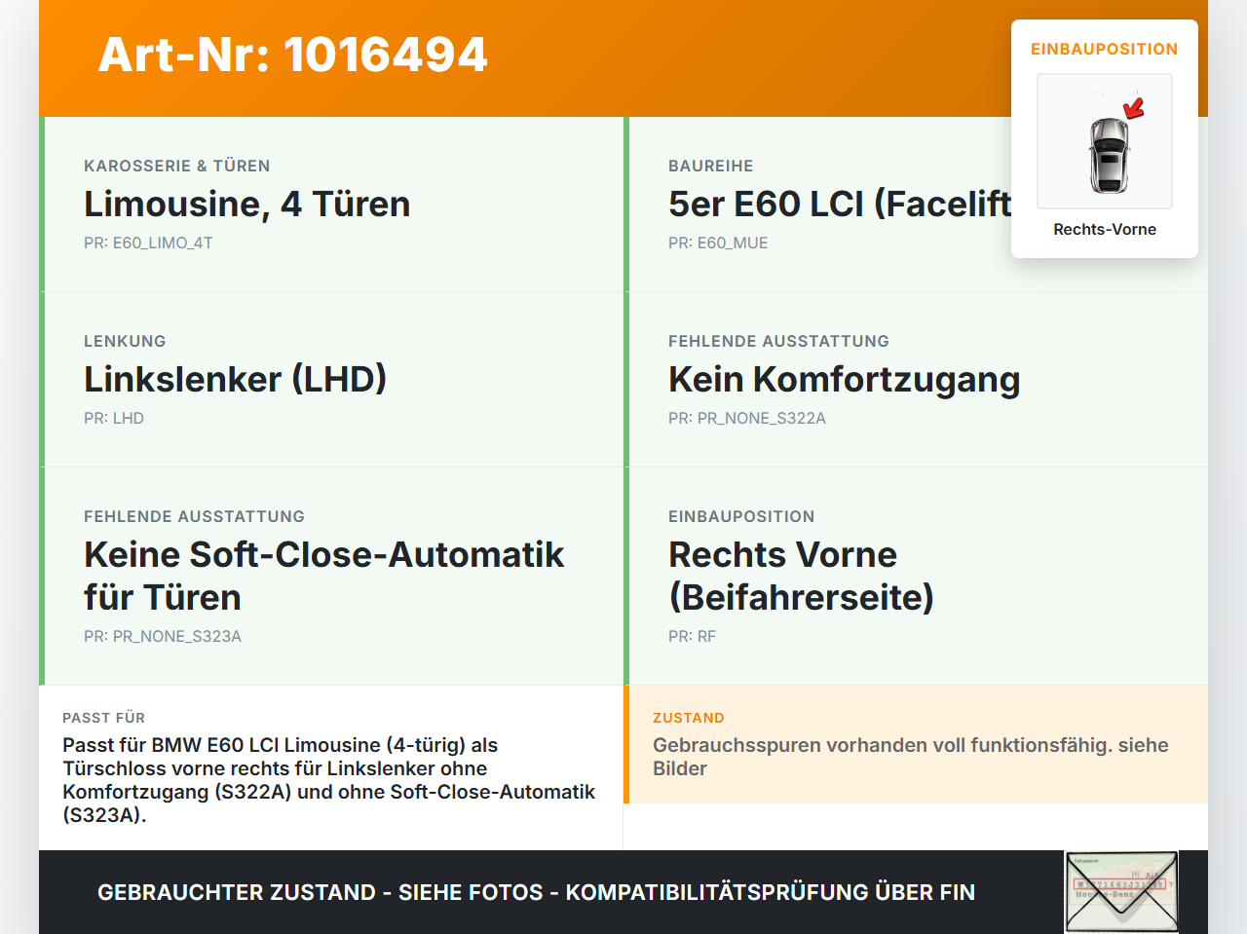Expand the KAROSSERIE & TÜREN section
Image resolution: width=1247 pixels, height=934 pixels.
click(x=177, y=166)
